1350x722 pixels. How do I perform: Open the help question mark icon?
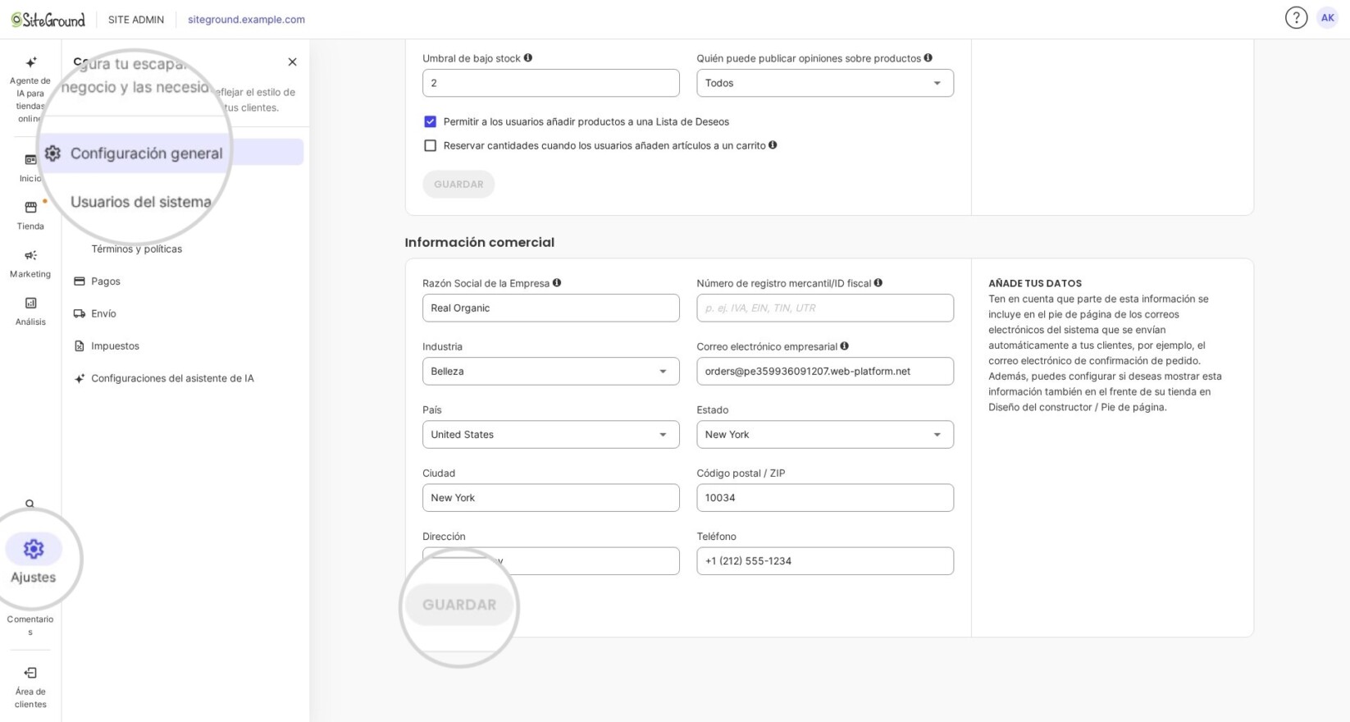pyautogui.click(x=1296, y=18)
